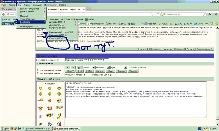Screen dimensions: 219x131
Task: Choose Полный экран F11 menu item
Action: (x=31, y=27)
